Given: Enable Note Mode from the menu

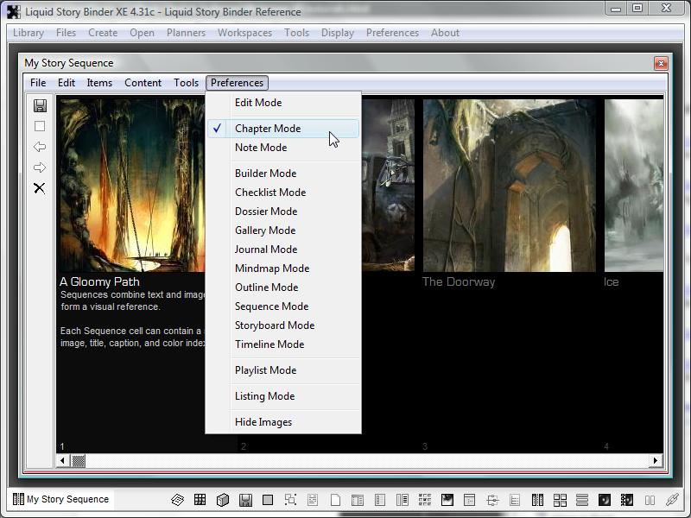Looking at the screenshot, I should point(261,148).
